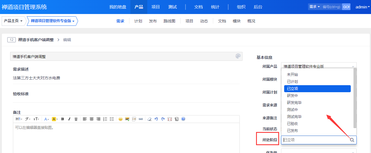Open the font size dropdown in editor
This screenshot has height=153, width=371.
(x=36, y=119)
